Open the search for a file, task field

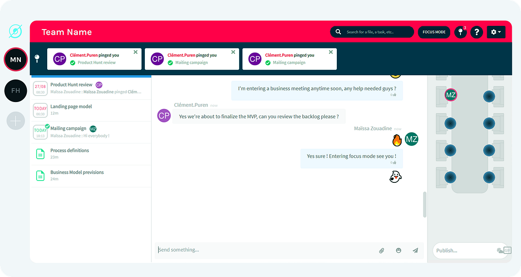pos(372,32)
